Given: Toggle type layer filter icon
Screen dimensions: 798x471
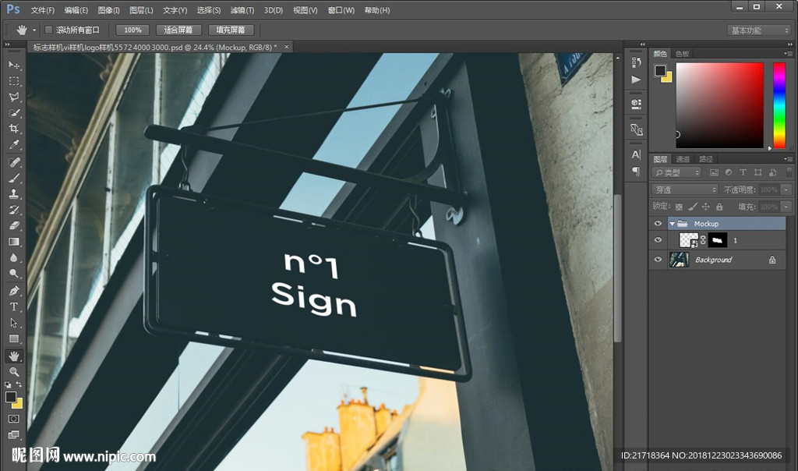Looking at the screenshot, I should click(x=743, y=172).
